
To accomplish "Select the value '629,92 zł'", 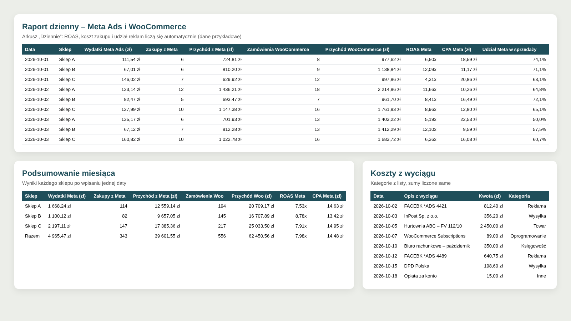I will pos(232,80).
